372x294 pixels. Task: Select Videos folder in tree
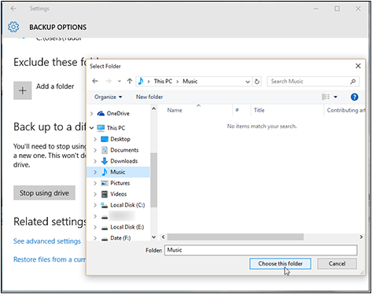(x=118, y=194)
